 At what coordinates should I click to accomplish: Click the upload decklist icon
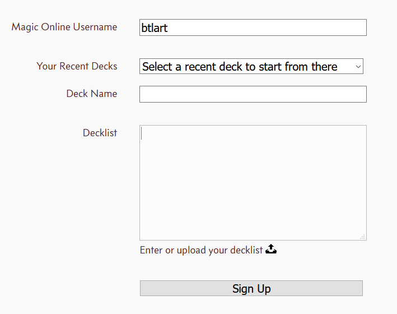[x=271, y=249]
